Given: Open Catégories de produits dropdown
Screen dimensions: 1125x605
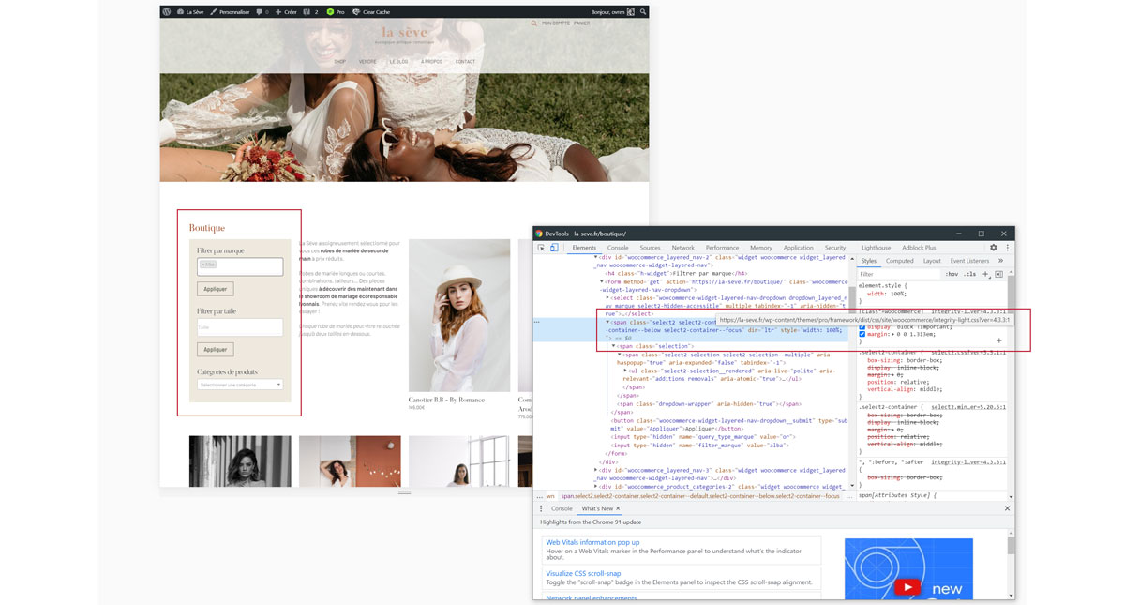Looking at the screenshot, I should [240, 385].
